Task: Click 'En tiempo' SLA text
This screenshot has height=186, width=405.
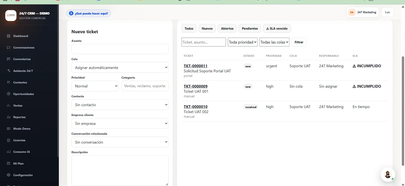Action: click(361, 107)
